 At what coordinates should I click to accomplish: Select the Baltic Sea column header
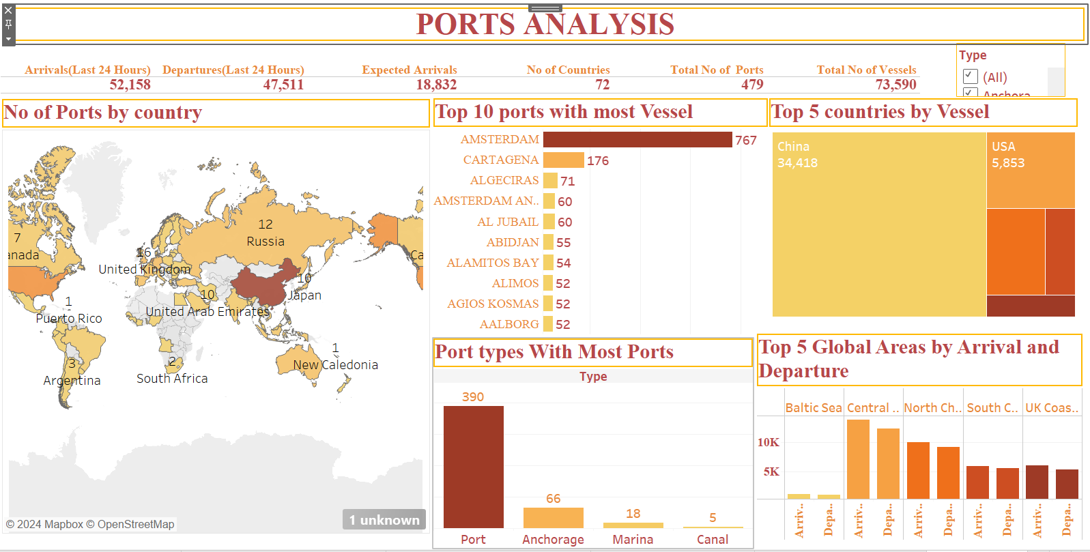pyautogui.click(x=813, y=408)
